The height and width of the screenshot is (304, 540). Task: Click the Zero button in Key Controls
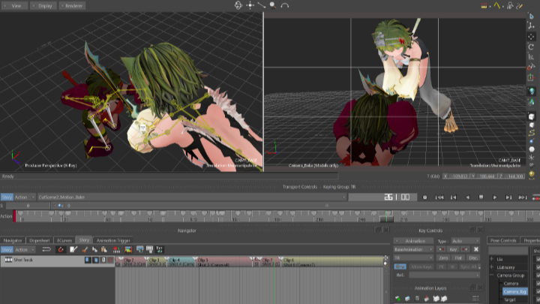pos(443,257)
